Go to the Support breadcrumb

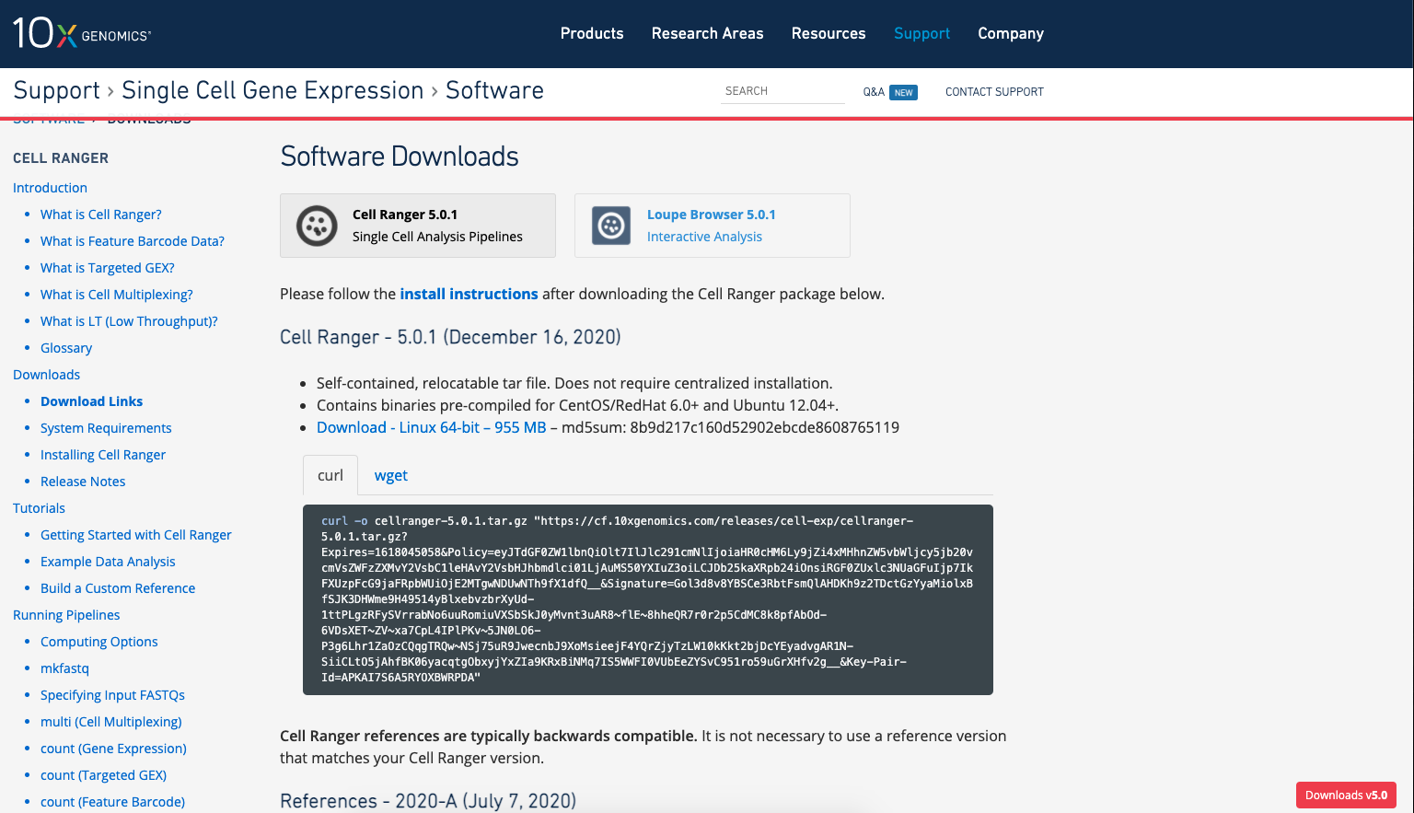click(57, 90)
